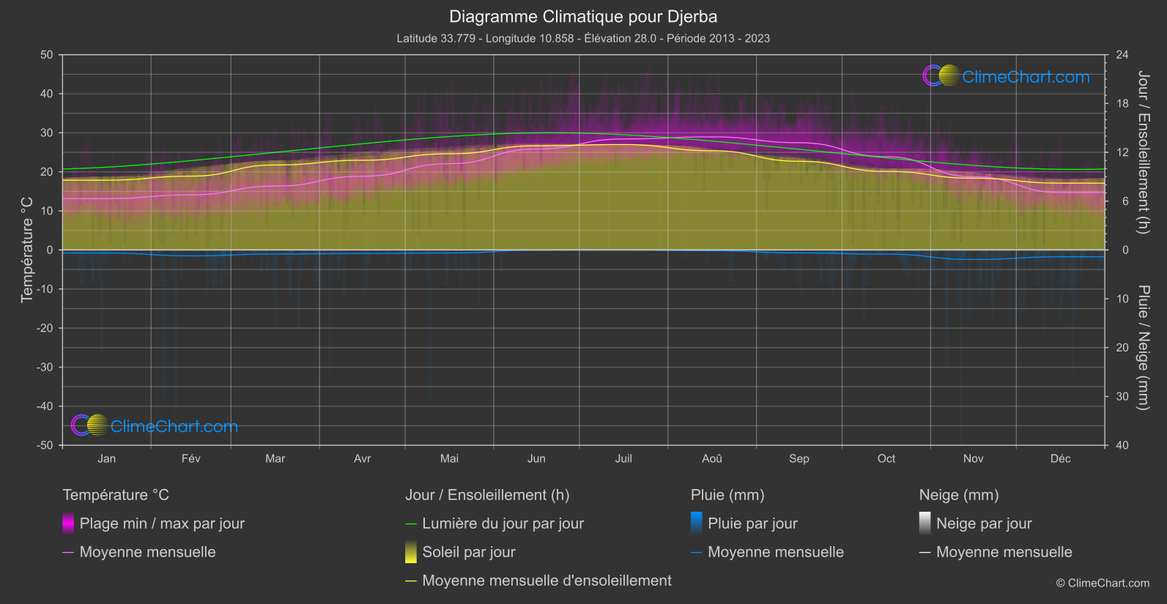The image size is (1167, 604).
Task: Click the white 'Neige par jour' swatch
Action: point(925,523)
